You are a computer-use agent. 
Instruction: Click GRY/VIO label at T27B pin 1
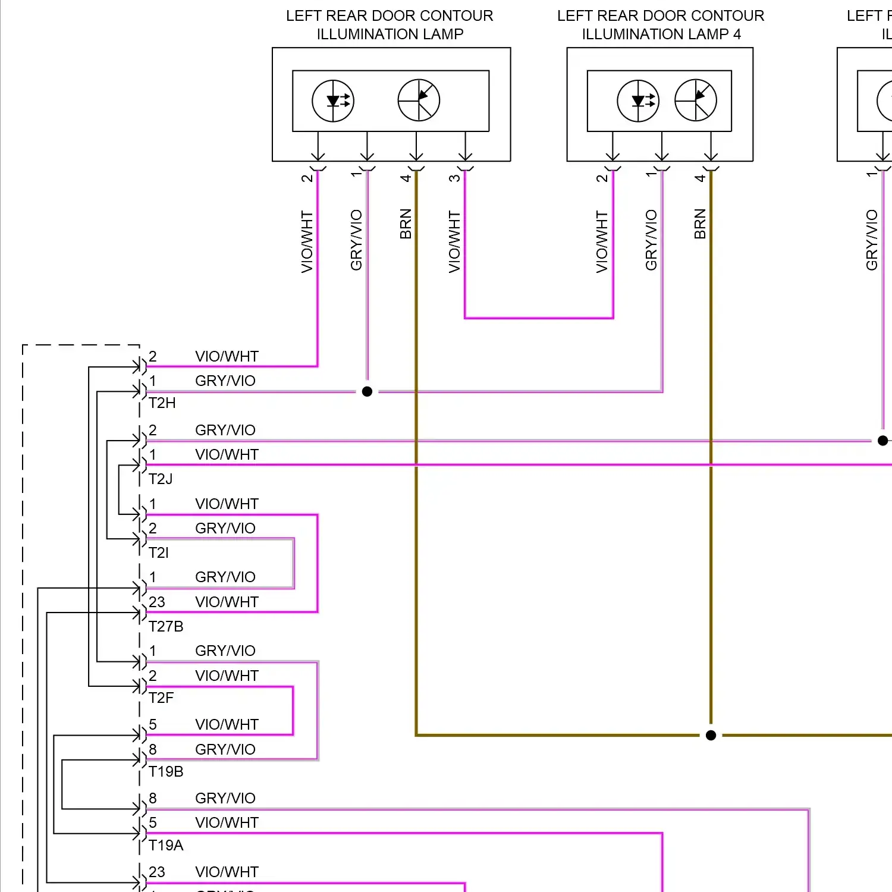pyautogui.click(x=225, y=577)
